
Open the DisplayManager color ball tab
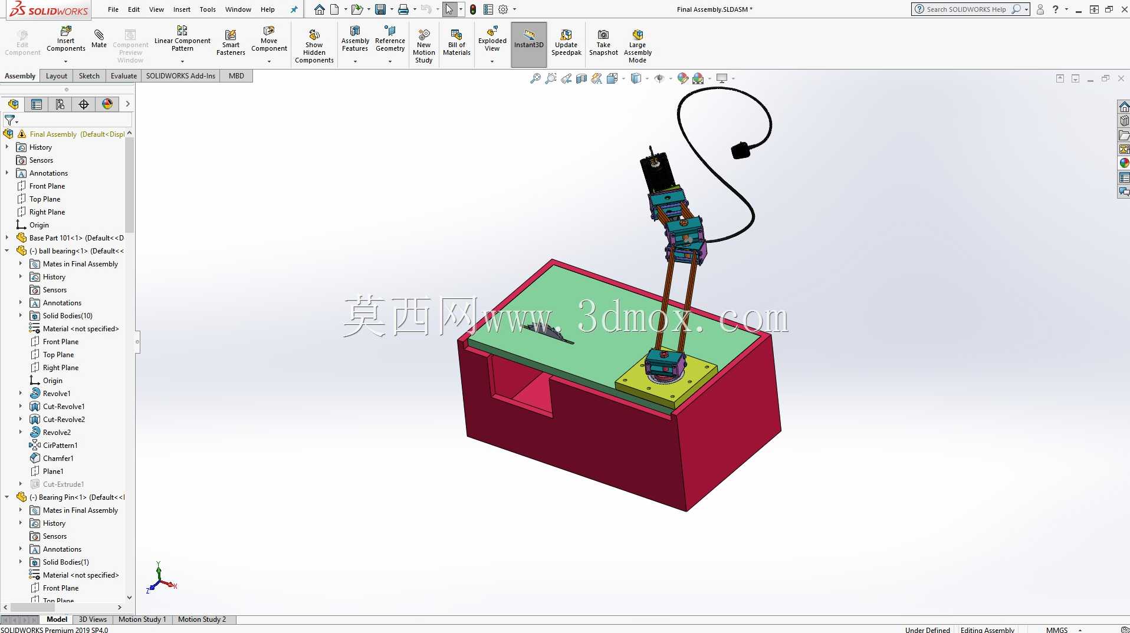(107, 104)
